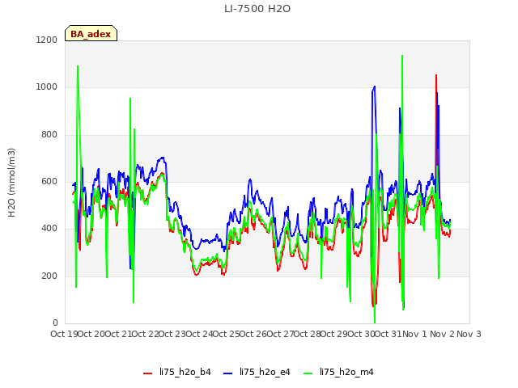Click the Oct 19 x-axis label
Image resolution: width=518 pixels, height=388 pixels.
pyautogui.click(x=64, y=334)
